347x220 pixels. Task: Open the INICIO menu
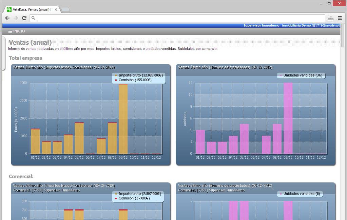[x=17, y=31]
